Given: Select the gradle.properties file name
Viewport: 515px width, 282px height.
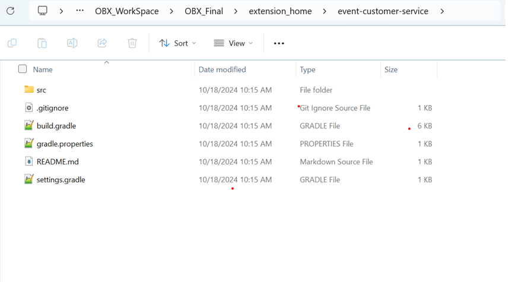Looking at the screenshot, I should coord(65,144).
